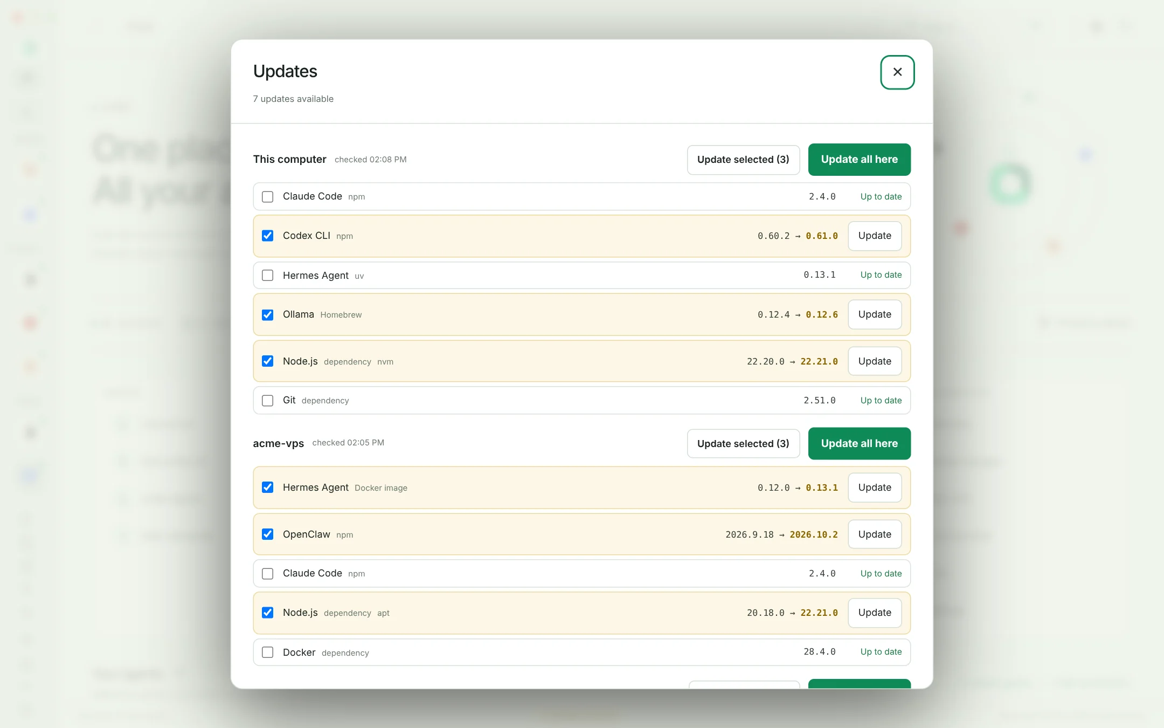The image size is (1164, 728).
Task: Uncheck the Node.js apt checkbox
Action: [267, 613]
